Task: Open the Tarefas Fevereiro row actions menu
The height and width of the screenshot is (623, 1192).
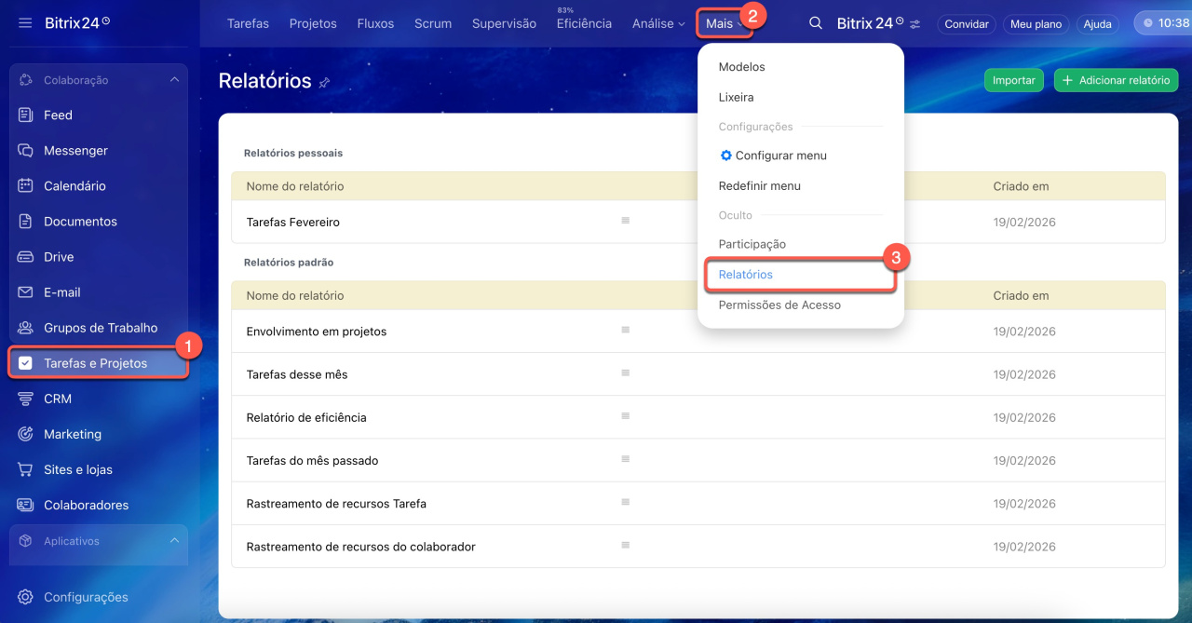Action: point(626,221)
